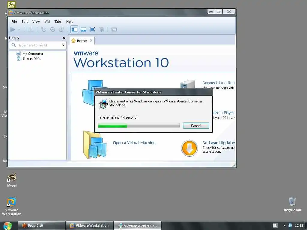Open the File menu

click(x=14, y=22)
